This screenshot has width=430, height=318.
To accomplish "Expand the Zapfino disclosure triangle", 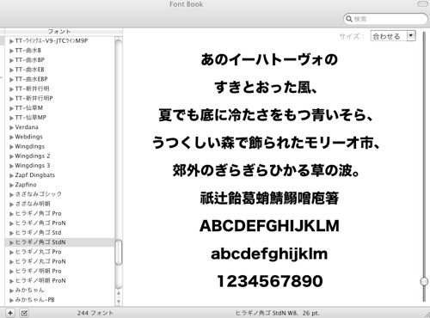I will pyautogui.click(x=11, y=185).
